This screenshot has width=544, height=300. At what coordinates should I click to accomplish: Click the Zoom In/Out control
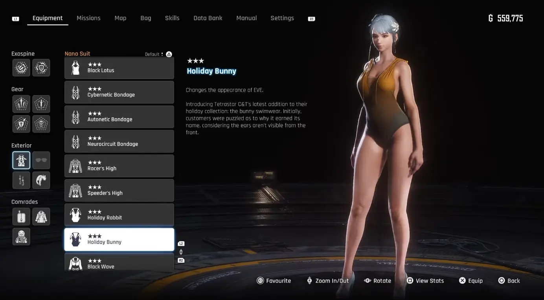[328, 281]
